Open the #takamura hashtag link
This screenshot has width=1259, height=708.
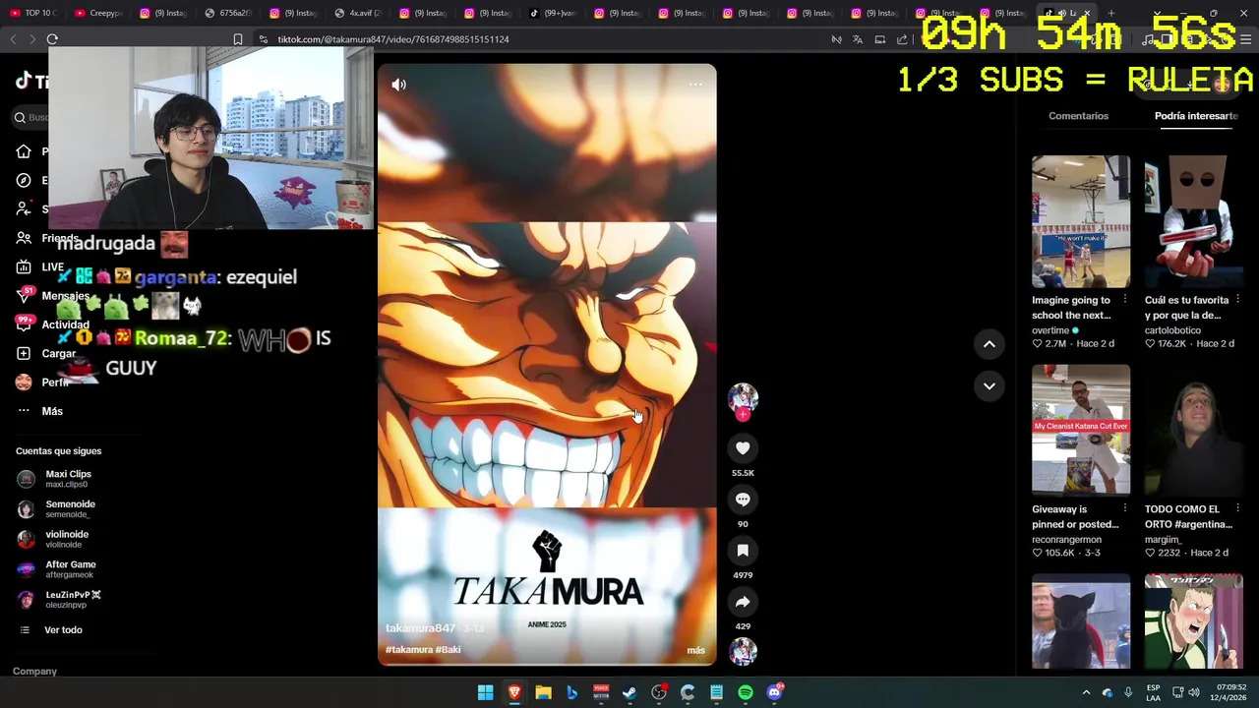click(408, 650)
